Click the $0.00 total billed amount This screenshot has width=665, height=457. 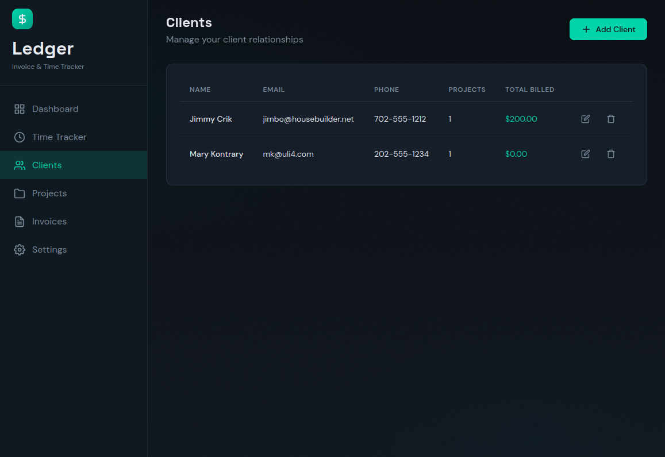[516, 154]
